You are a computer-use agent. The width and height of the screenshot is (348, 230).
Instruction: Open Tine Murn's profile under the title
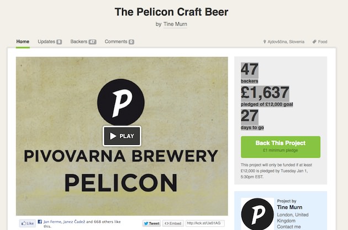[176, 24]
